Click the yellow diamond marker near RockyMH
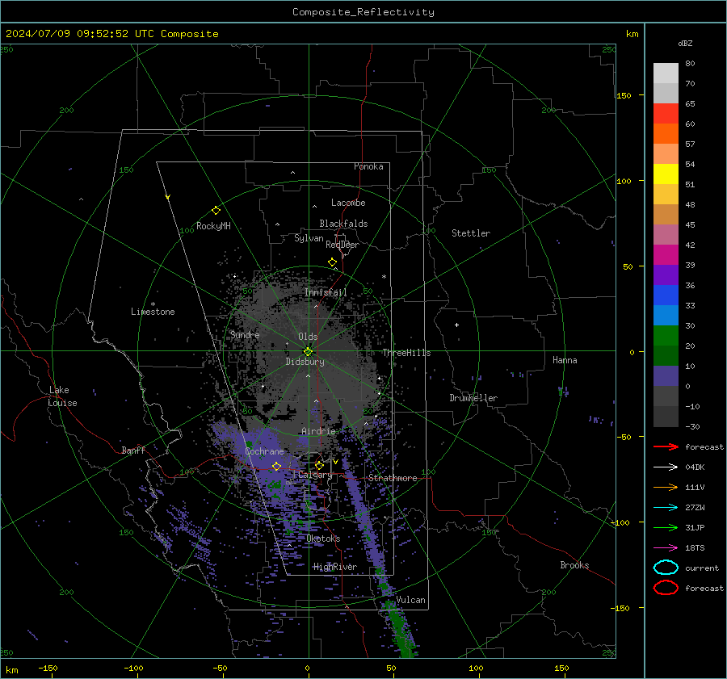Screen dimensions: 727x679 (x=216, y=211)
